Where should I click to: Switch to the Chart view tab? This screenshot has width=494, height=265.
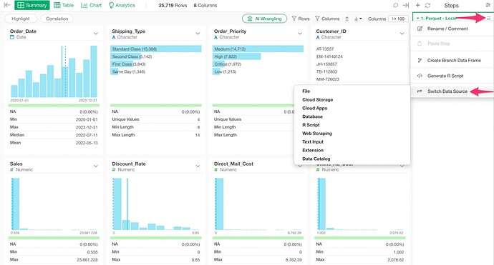[91, 5]
